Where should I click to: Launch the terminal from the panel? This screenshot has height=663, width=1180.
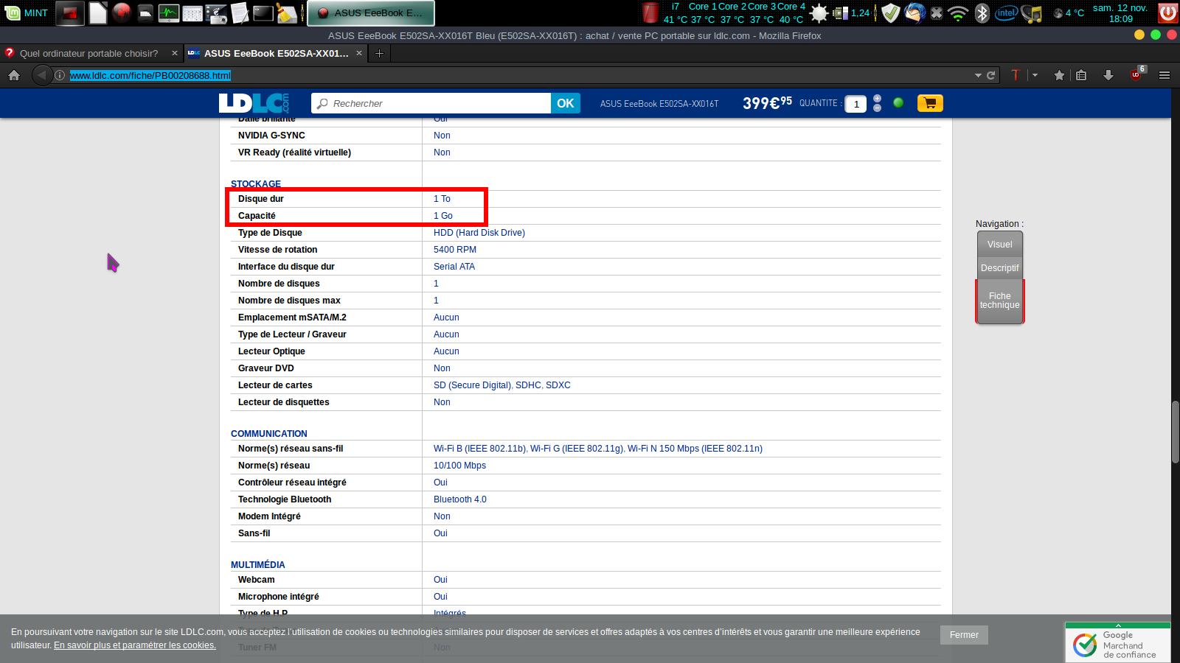(x=263, y=13)
